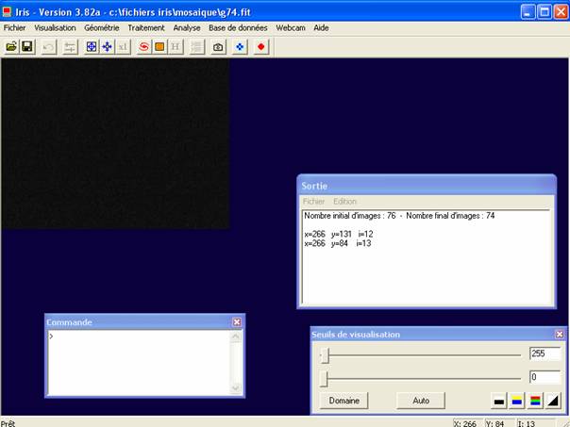This screenshot has height=427, width=570.
Task: Click the open file folder icon
Action: click(x=10, y=46)
